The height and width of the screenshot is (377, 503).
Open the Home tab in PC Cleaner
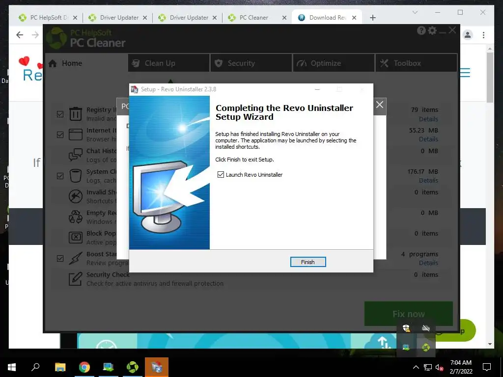click(x=85, y=63)
